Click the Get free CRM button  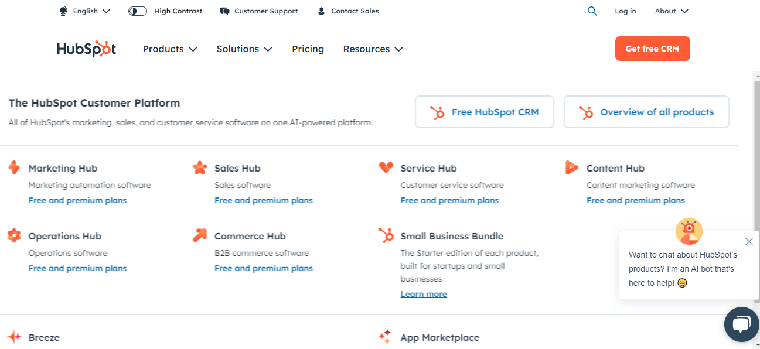point(652,49)
